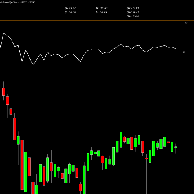194x194 pixels.
Task: Select the OL: 0.64 reading
Action: coord(133,16)
